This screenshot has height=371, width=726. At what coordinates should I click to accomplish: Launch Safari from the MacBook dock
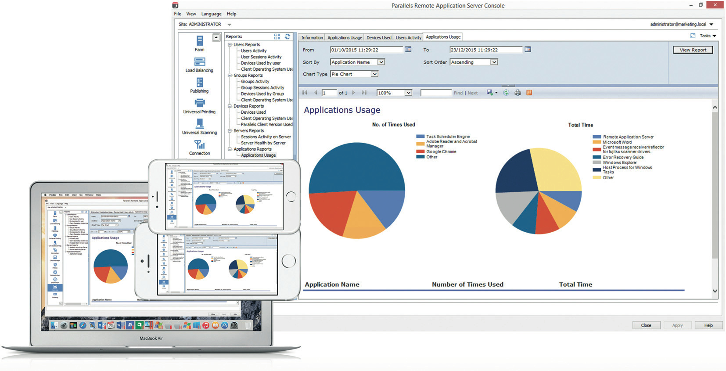83,325
